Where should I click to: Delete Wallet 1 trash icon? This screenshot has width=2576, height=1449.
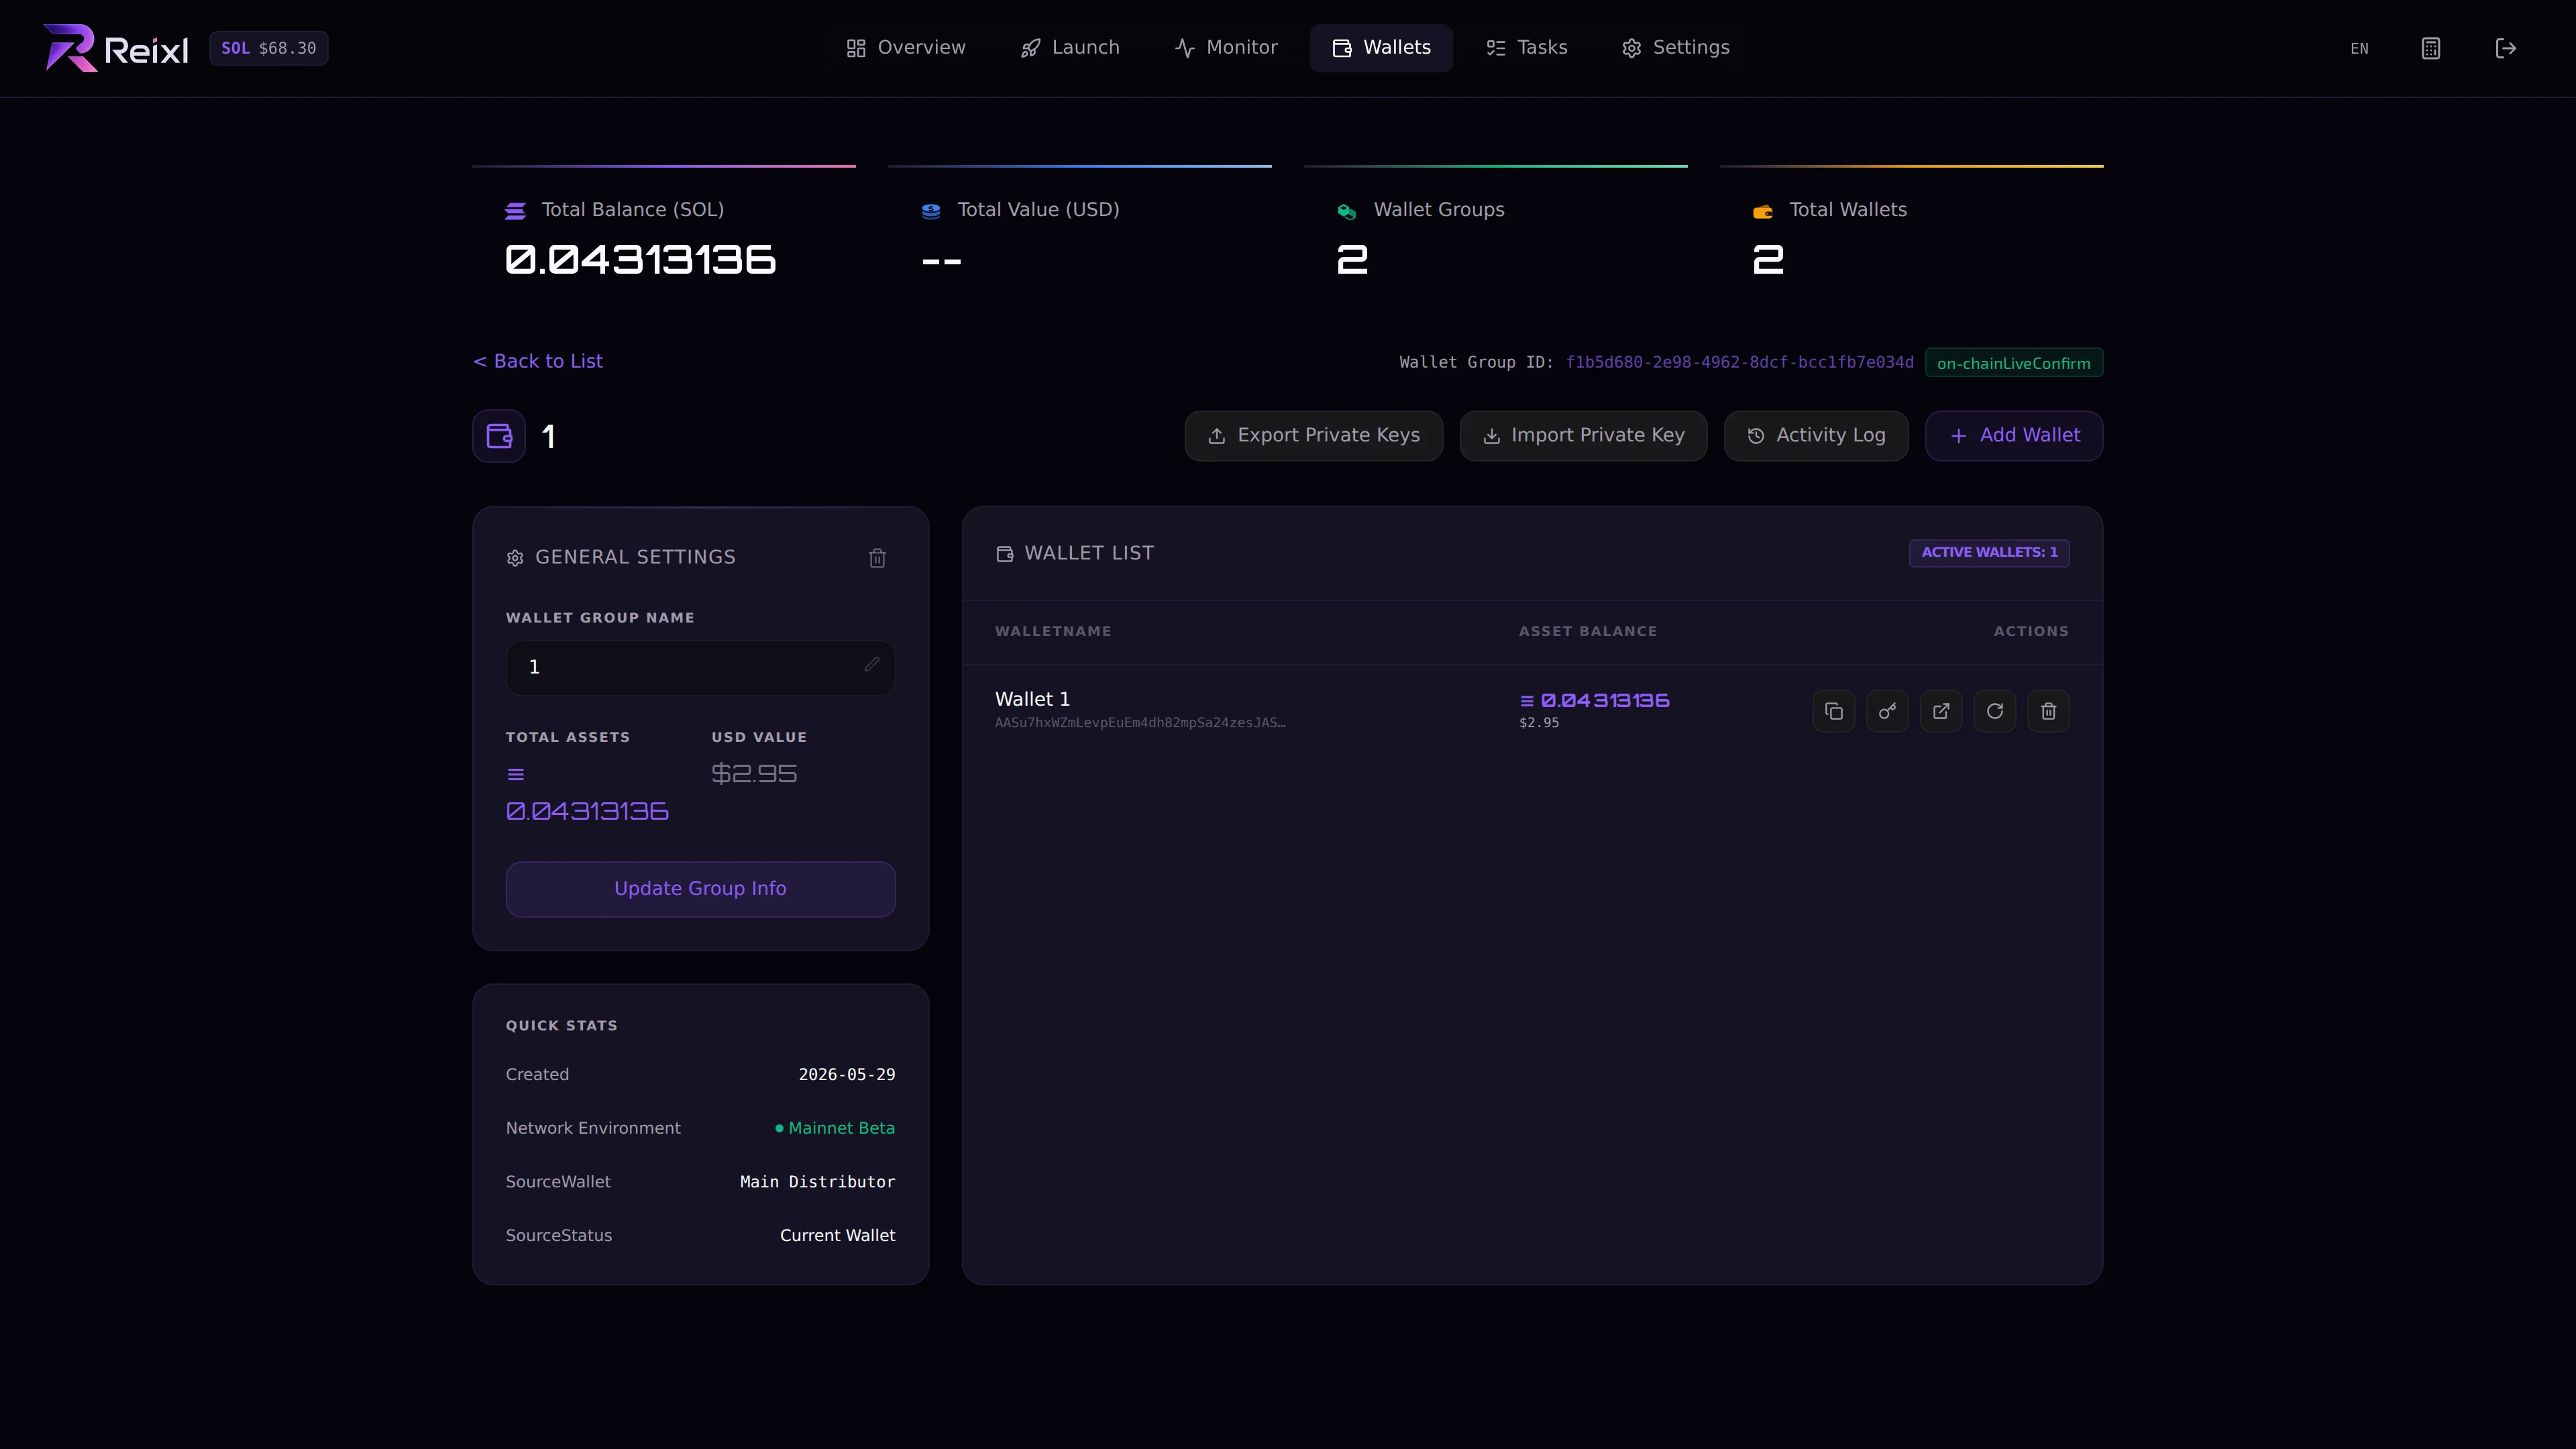(x=2048, y=711)
